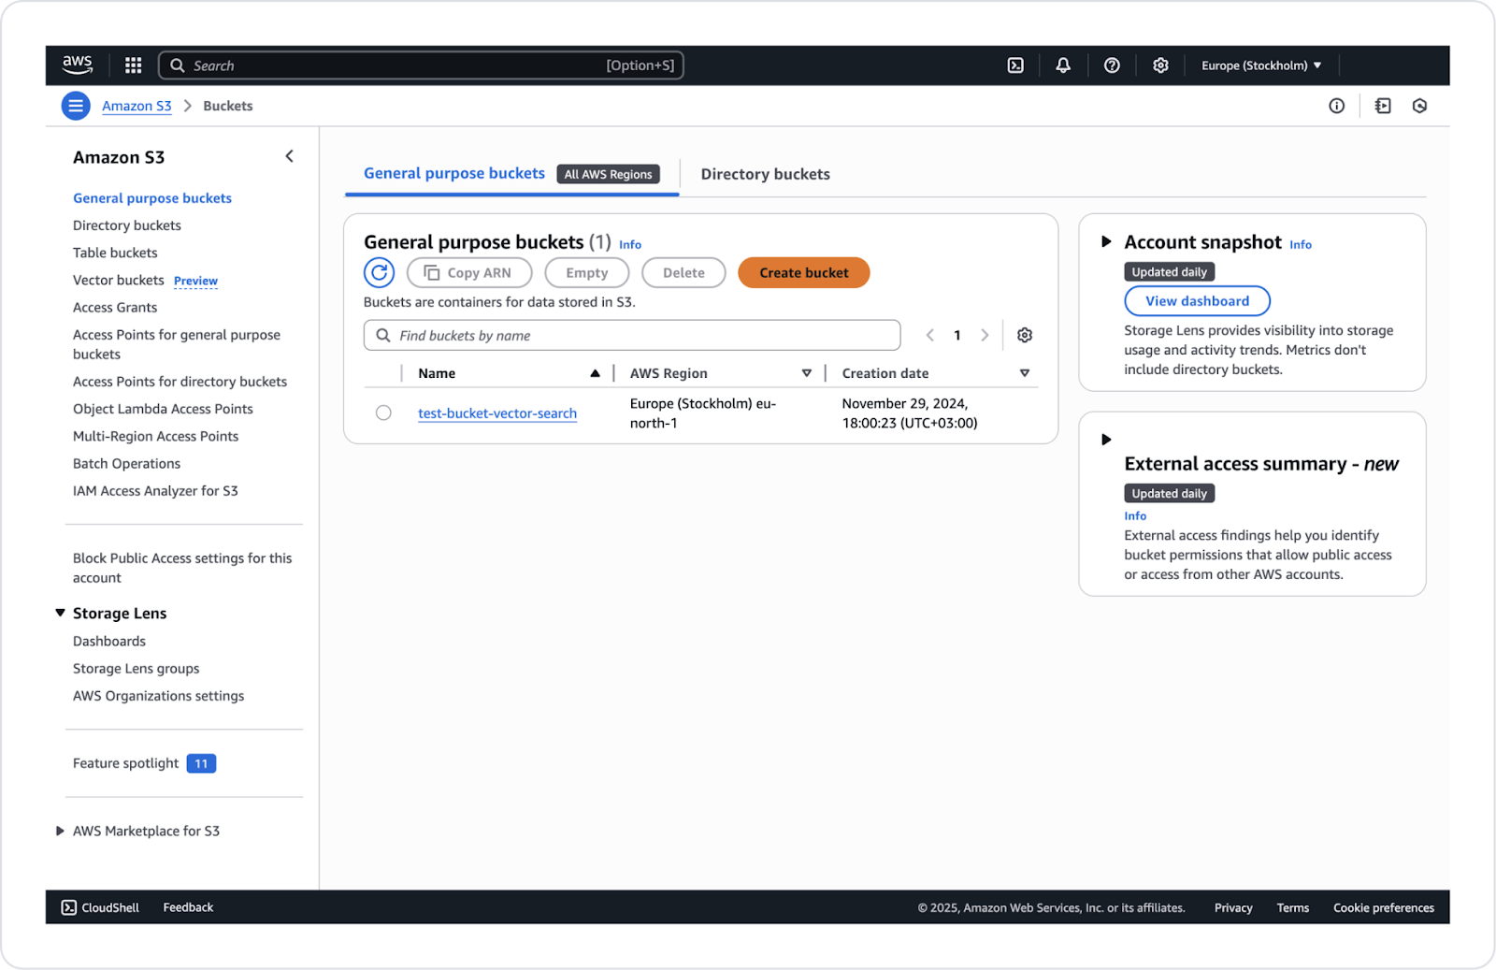Refresh the buckets list

[x=379, y=272]
